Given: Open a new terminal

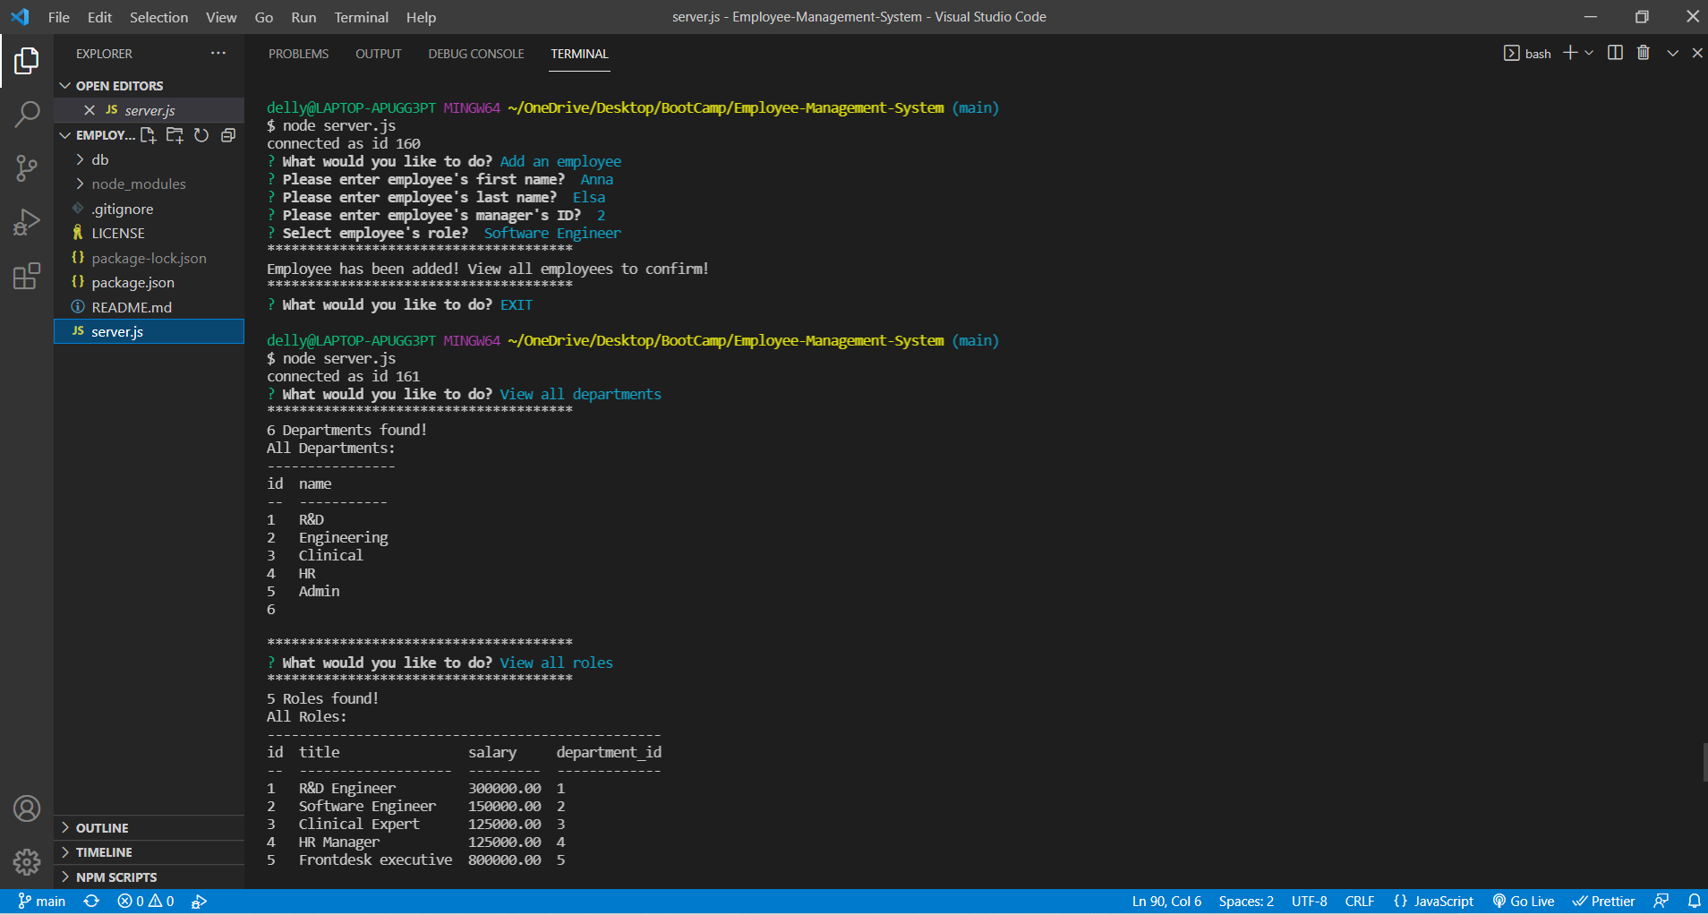Looking at the screenshot, I should pyautogui.click(x=1568, y=53).
